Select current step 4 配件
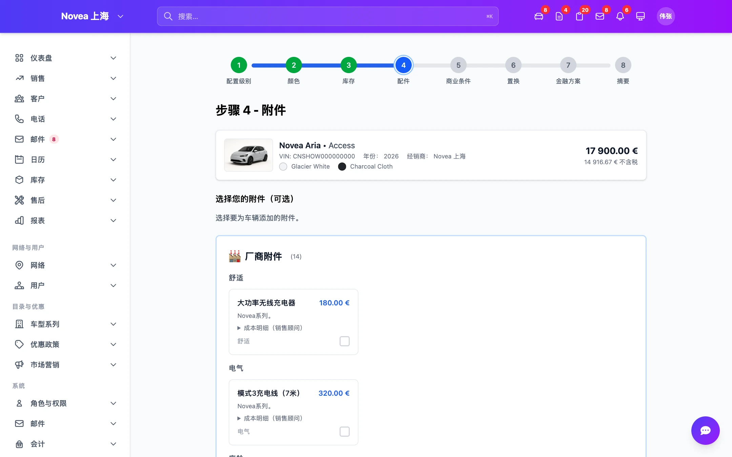The height and width of the screenshot is (457, 732). (404, 65)
